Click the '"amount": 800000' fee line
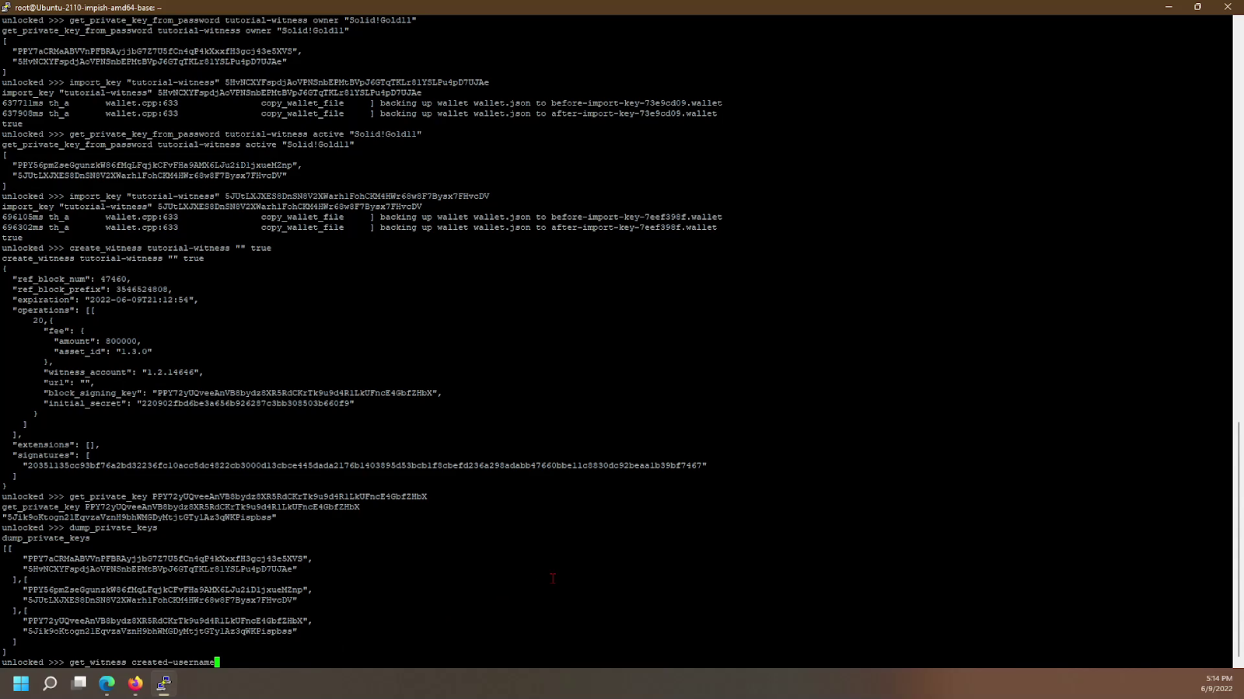This screenshot has width=1244, height=699. point(98,341)
